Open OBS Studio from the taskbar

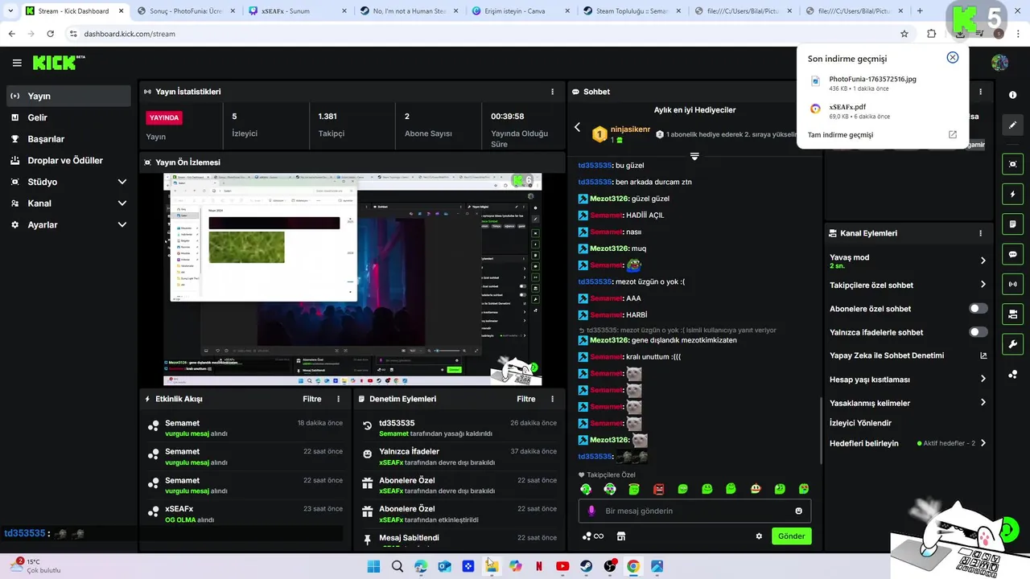(x=610, y=566)
